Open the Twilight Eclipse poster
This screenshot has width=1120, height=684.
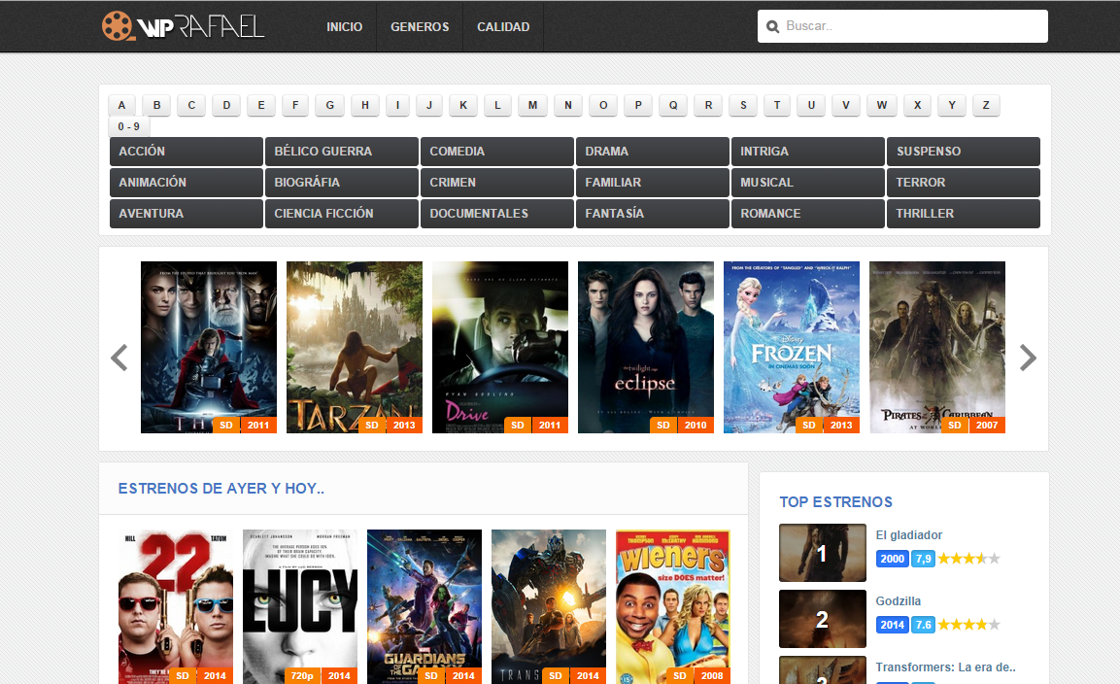pos(646,348)
